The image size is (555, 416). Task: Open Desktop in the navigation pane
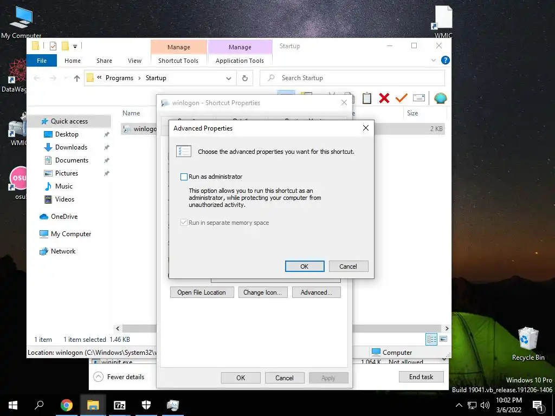point(67,134)
